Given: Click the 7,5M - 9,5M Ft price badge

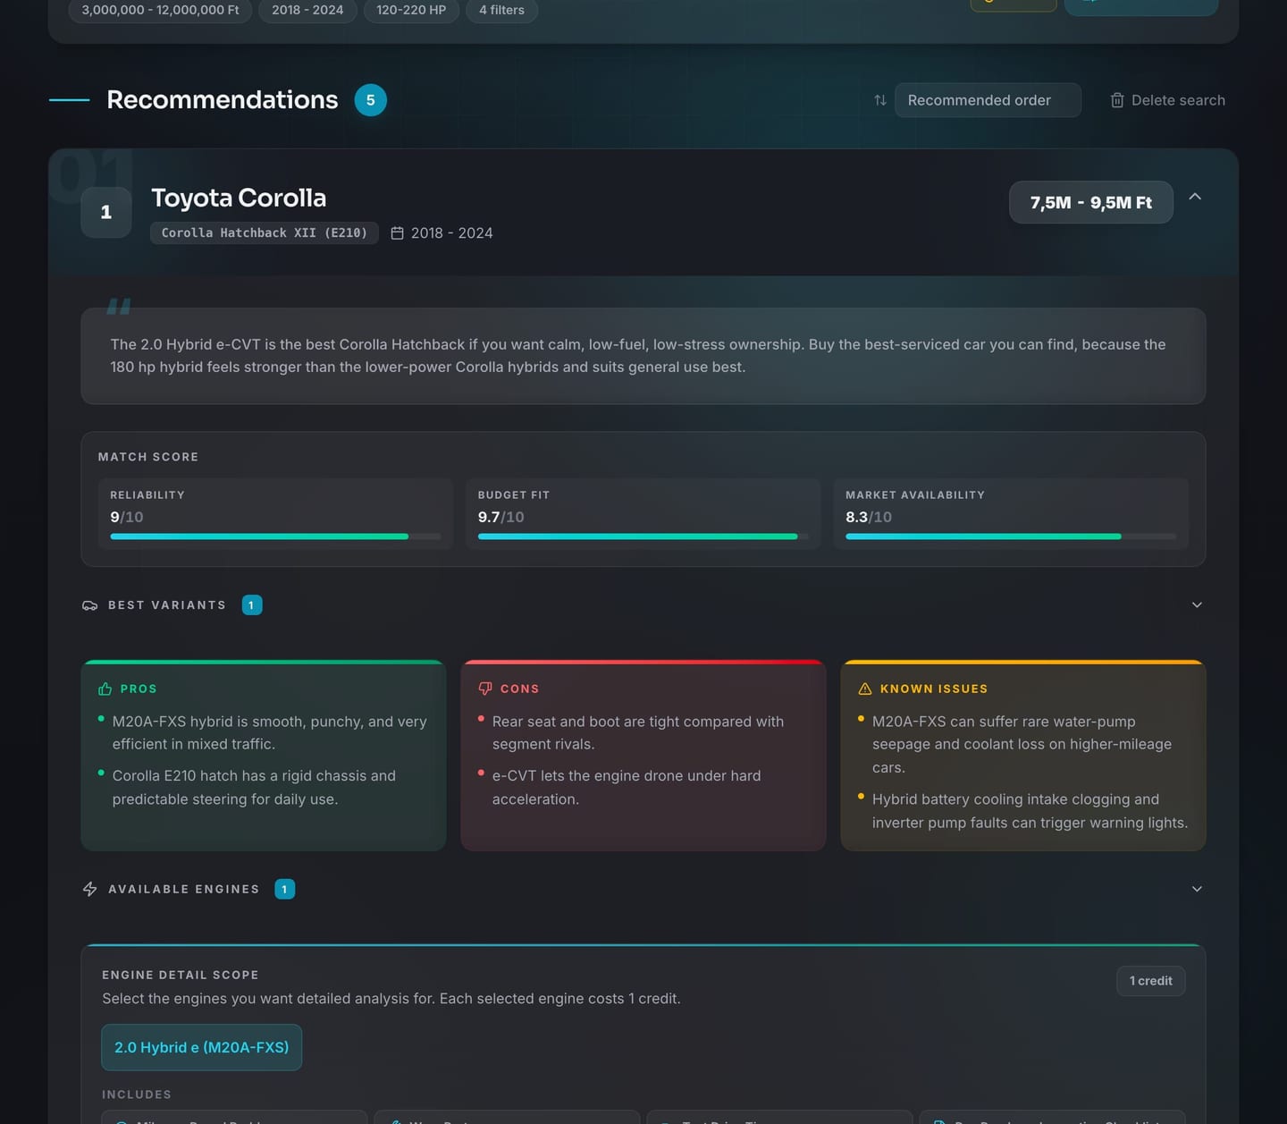Looking at the screenshot, I should point(1091,203).
